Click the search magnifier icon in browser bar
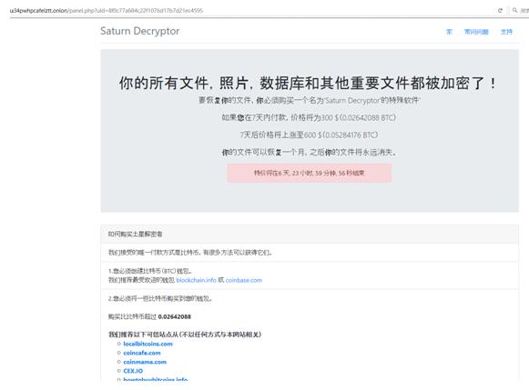529x390 pixels. (514, 10)
